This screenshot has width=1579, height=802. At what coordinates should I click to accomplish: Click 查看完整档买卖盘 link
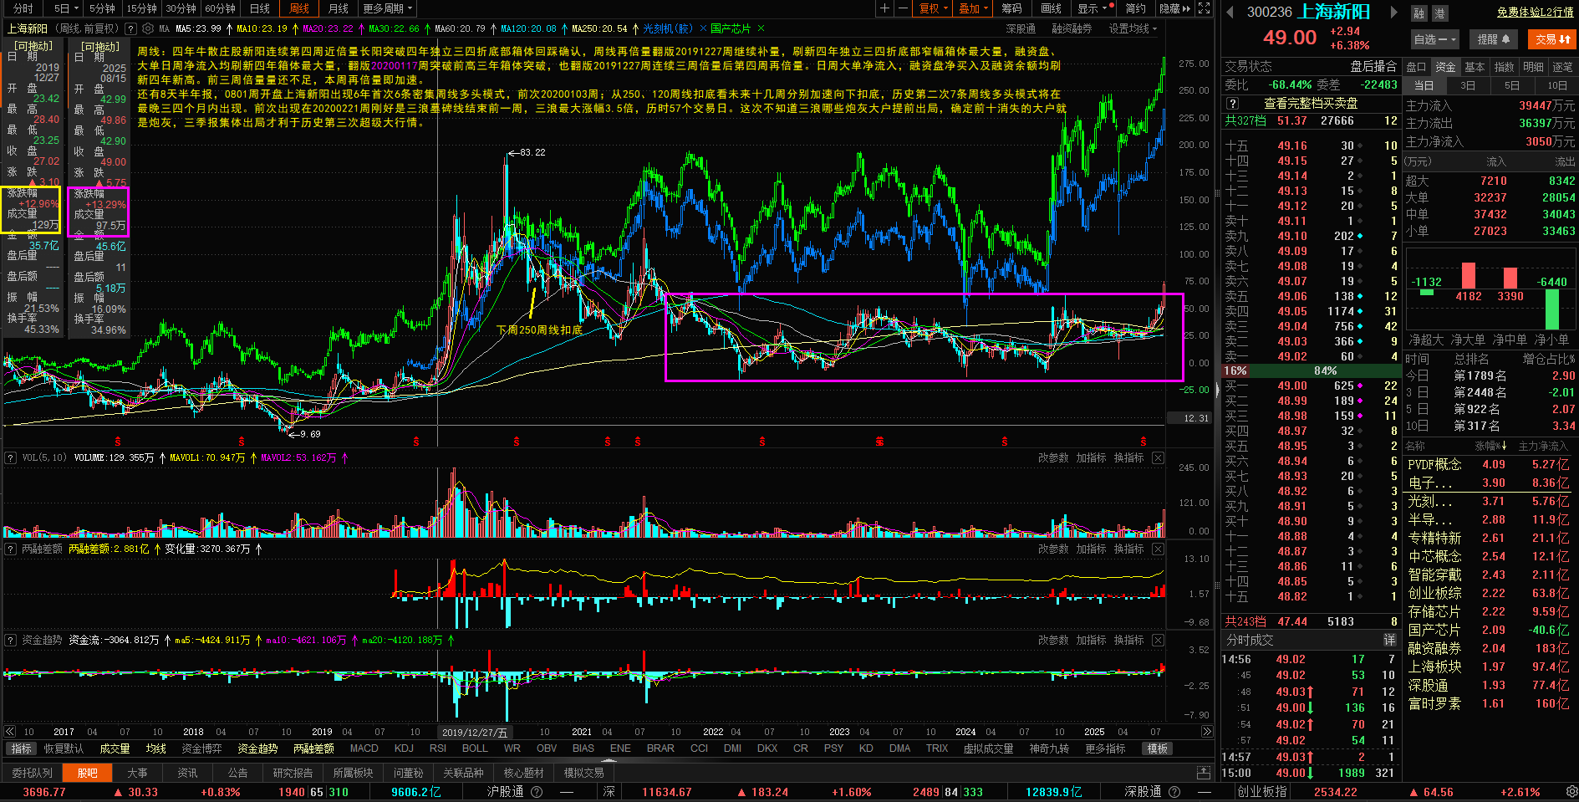(1311, 104)
